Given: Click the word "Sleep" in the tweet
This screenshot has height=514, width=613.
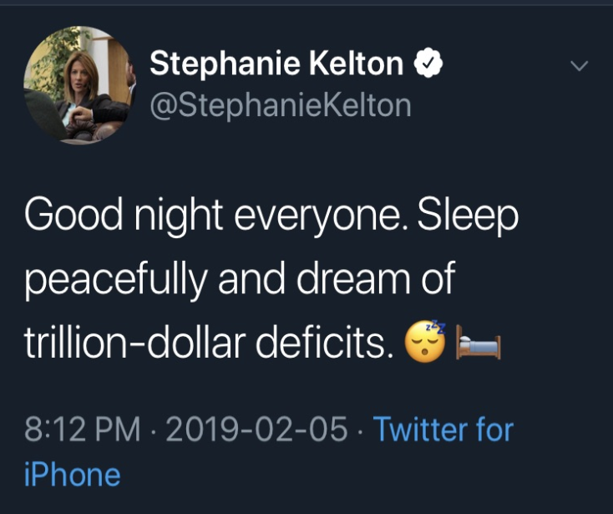Looking at the screenshot, I should (468, 217).
